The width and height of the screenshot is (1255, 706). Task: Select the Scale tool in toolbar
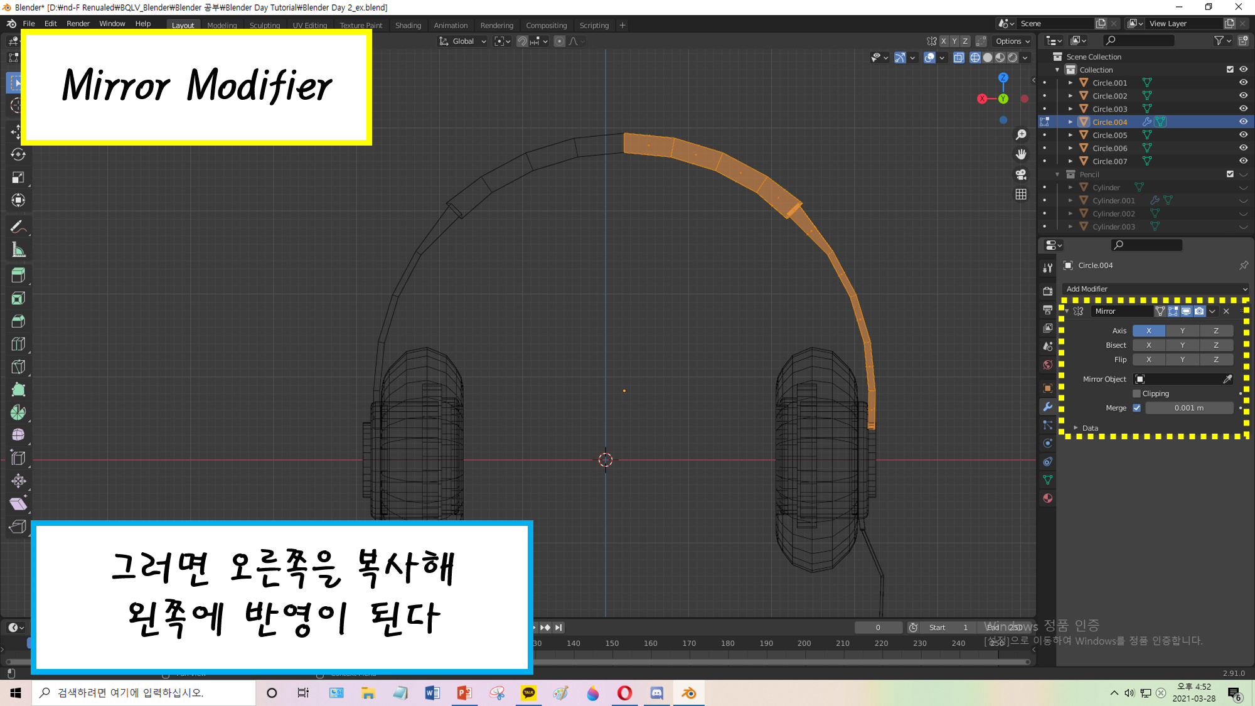pyautogui.click(x=18, y=178)
